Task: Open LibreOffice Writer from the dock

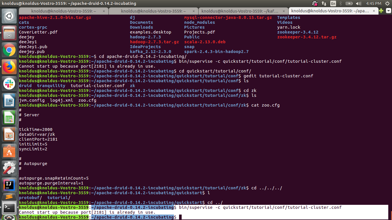Action: [9, 101]
